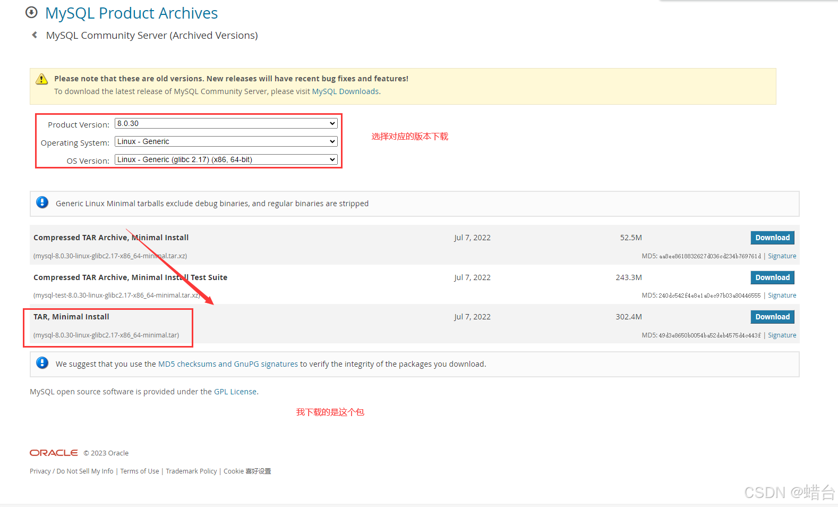Open Signature link for the 52.5M package
The width and height of the screenshot is (838, 507).
click(x=782, y=256)
